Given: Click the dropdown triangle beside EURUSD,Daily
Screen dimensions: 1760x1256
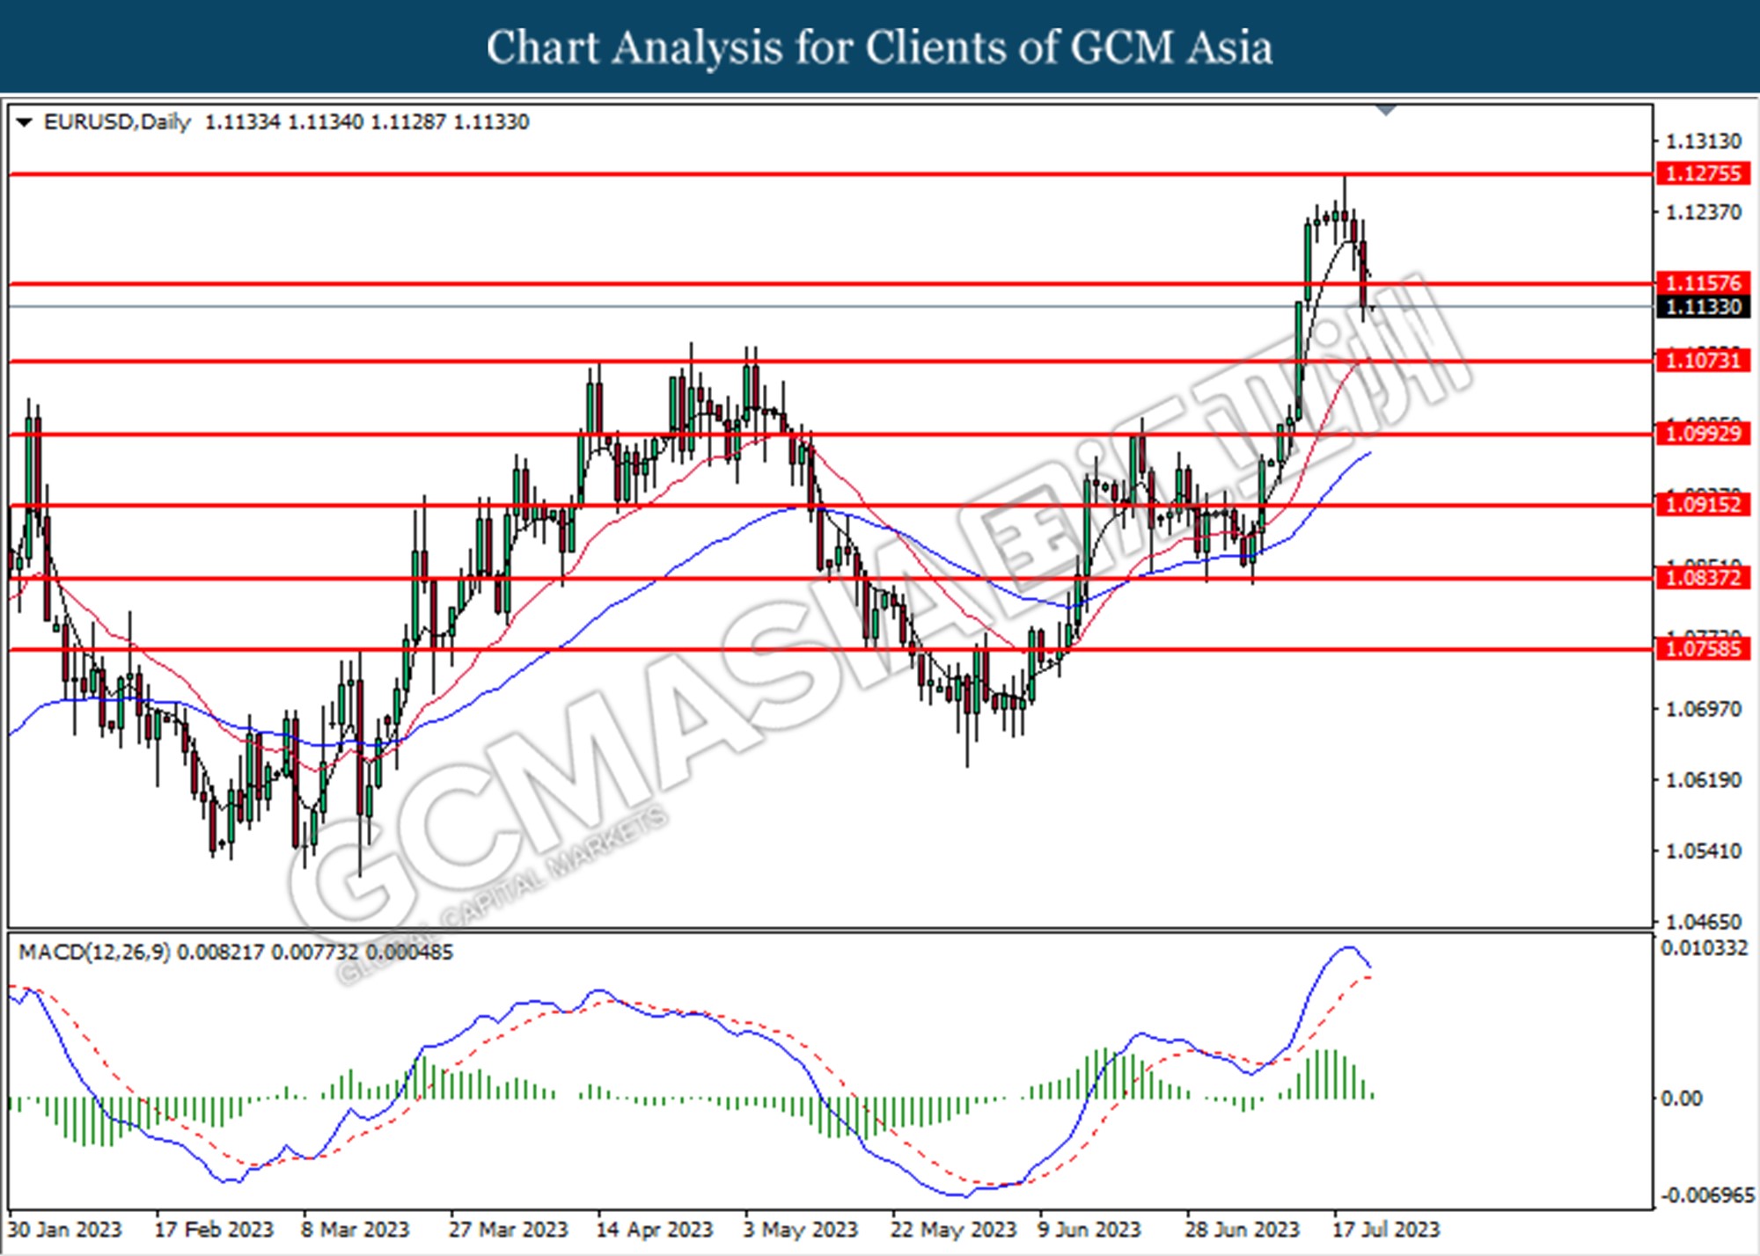Looking at the screenshot, I should pyautogui.click(x=25, y=122).
